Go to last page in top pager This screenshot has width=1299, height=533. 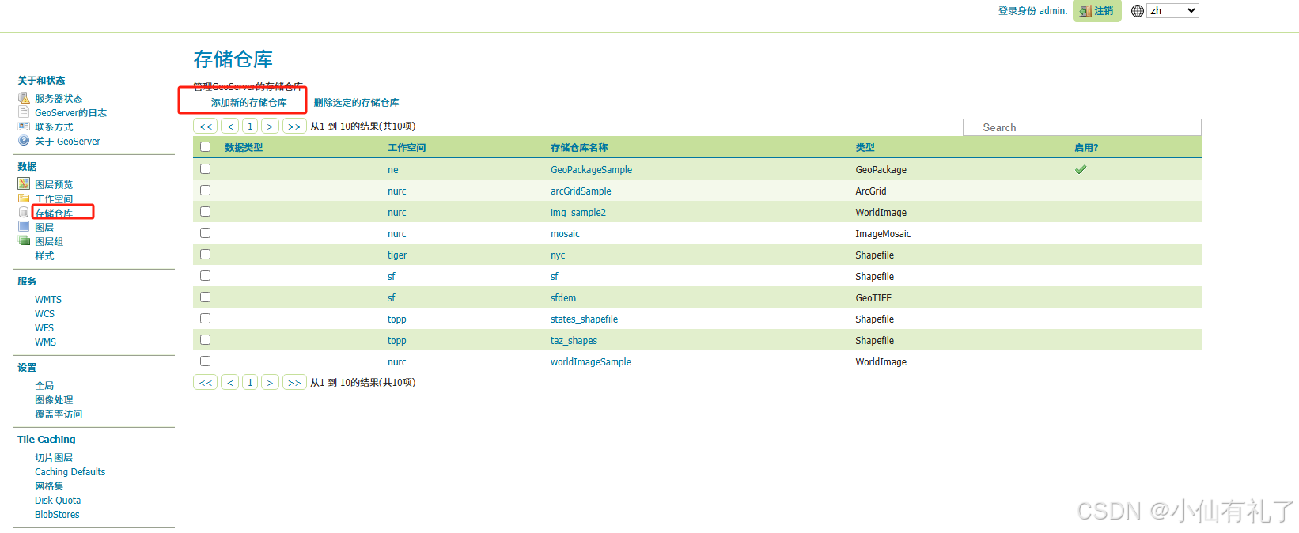tap(294, 127)
